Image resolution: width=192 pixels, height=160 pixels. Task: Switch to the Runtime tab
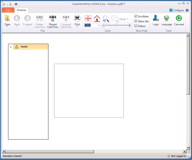[21, 10]
